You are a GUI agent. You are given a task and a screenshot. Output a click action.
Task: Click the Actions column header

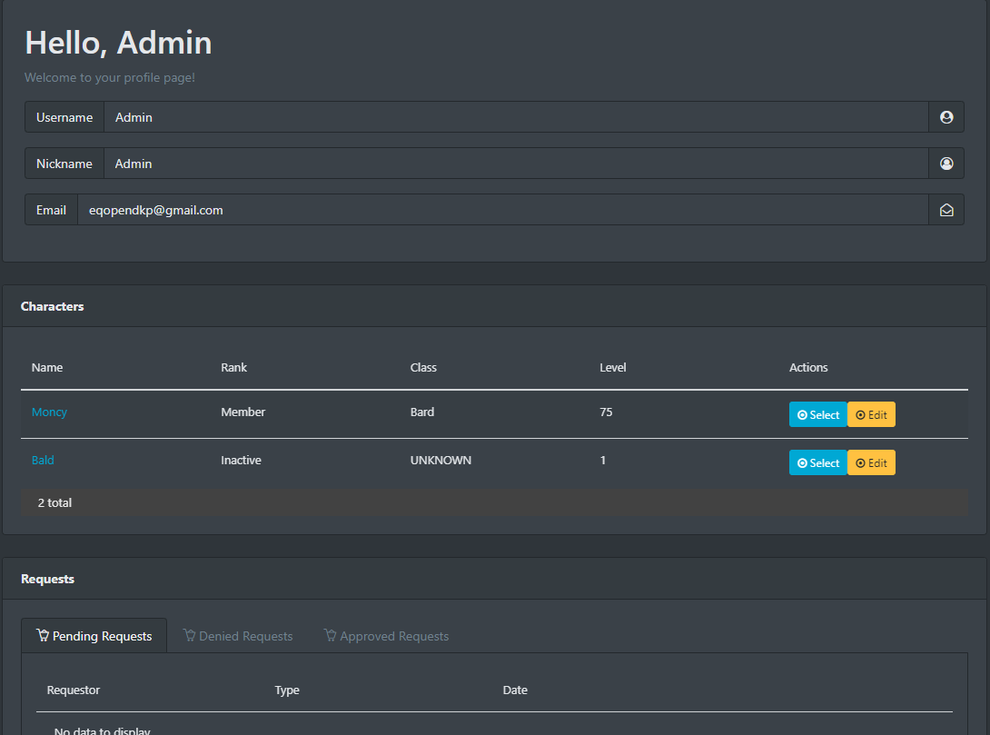[808, 367]
